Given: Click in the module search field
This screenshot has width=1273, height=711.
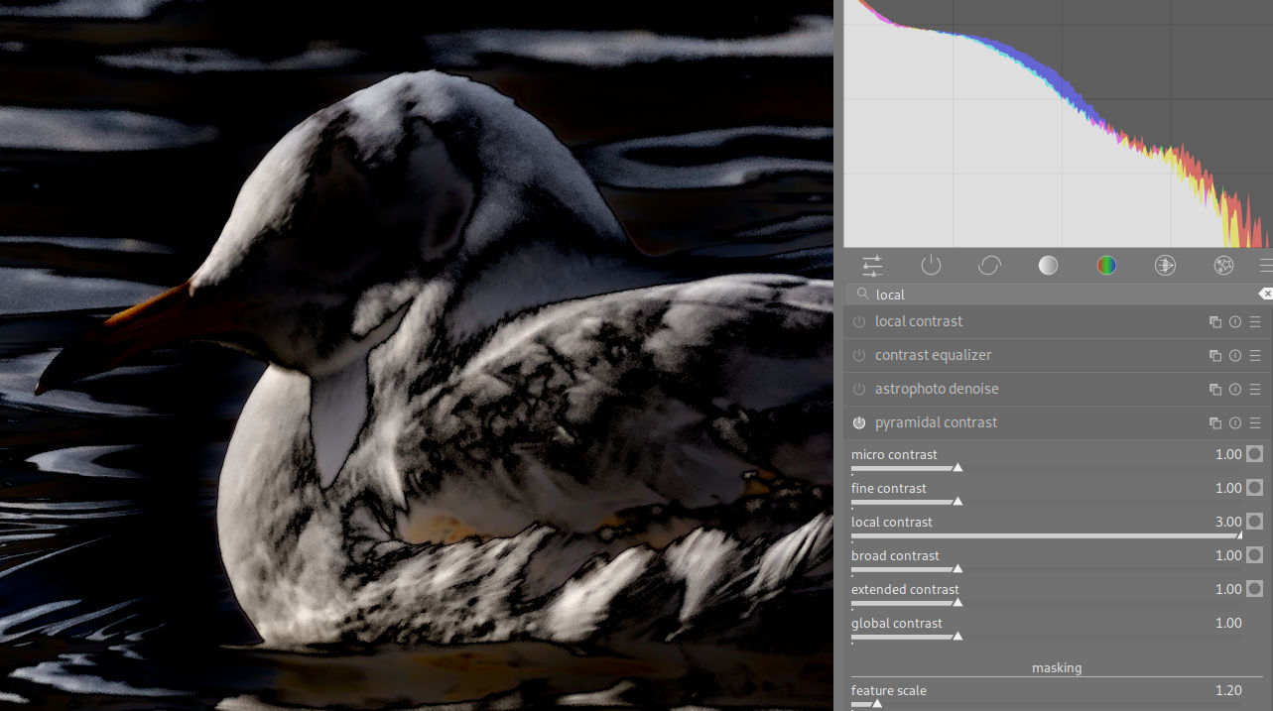Looking at the screenshot, I should click(x=1052, y=295).
